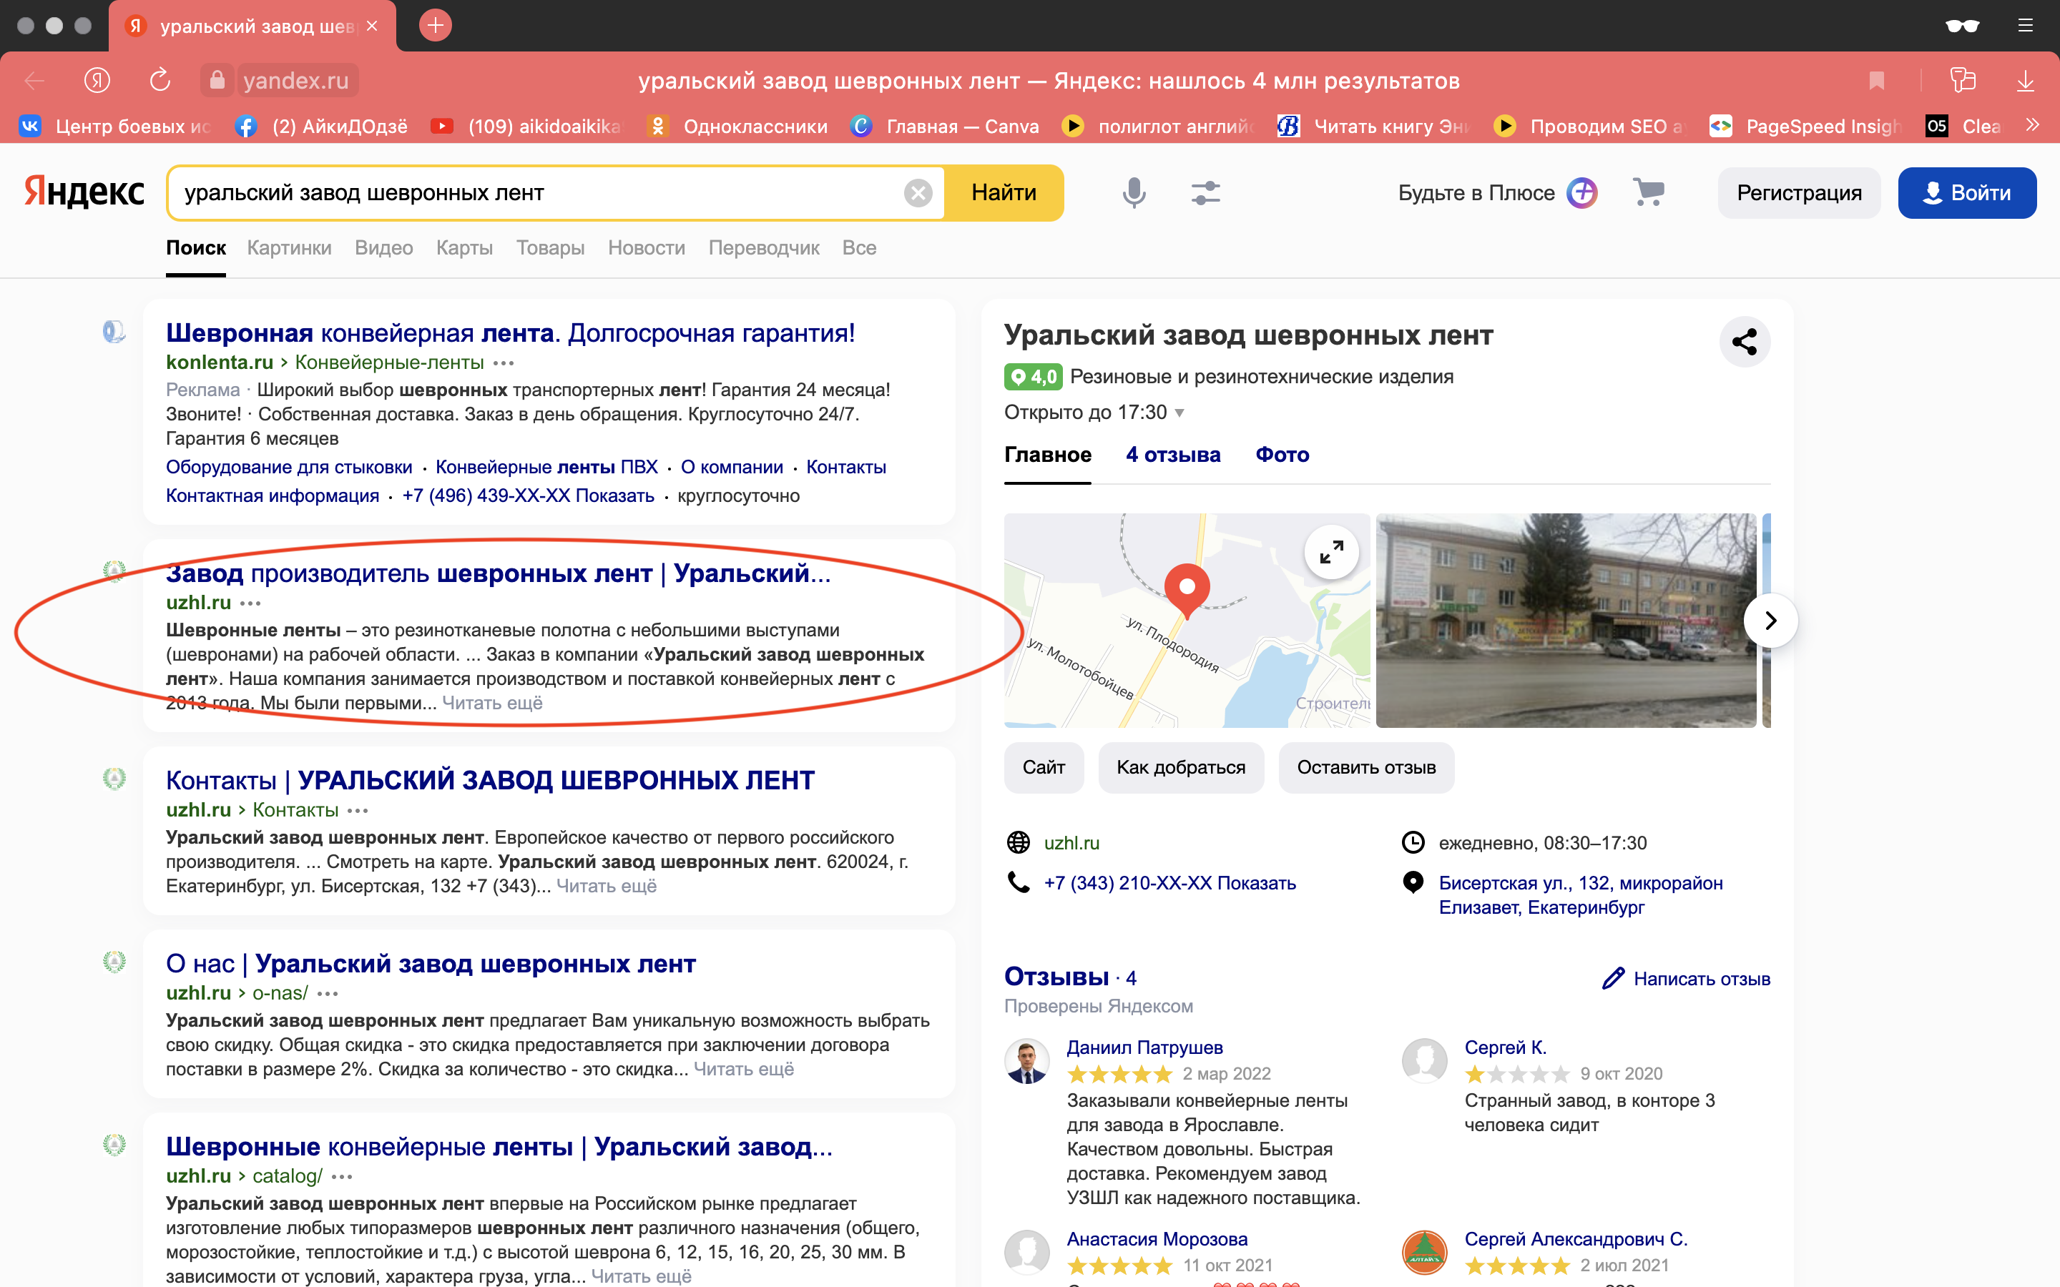Clear the search query with the X

(918, 192)
